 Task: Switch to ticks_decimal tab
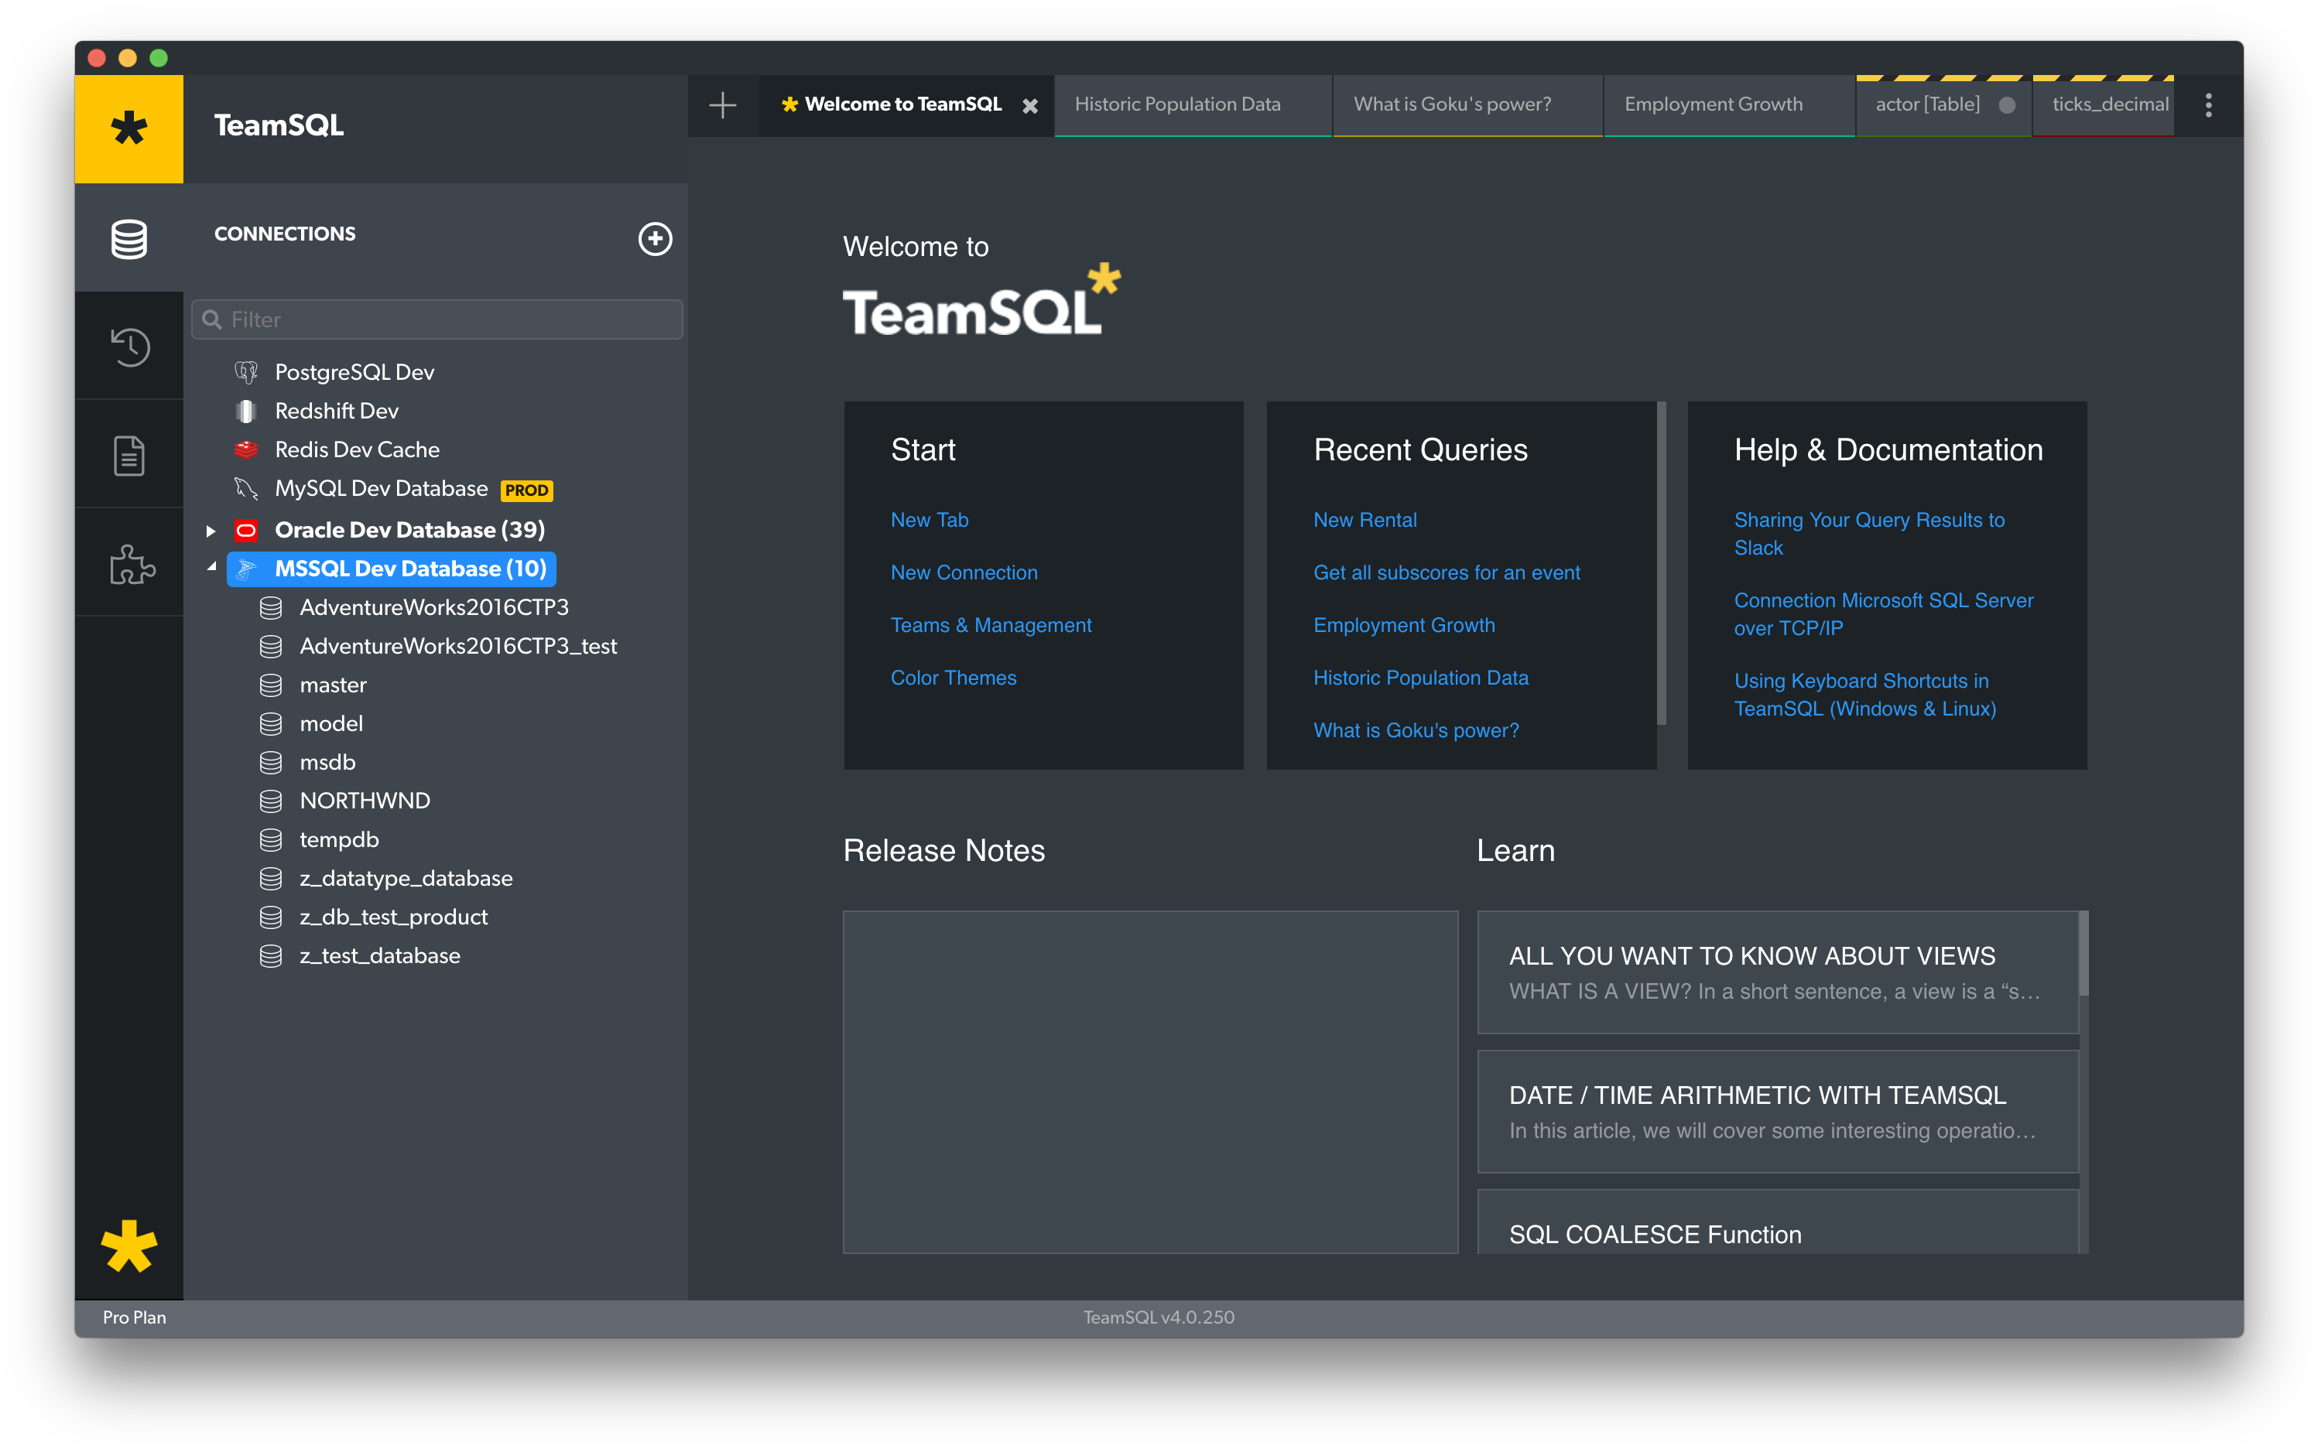(x=2104, y=104)
